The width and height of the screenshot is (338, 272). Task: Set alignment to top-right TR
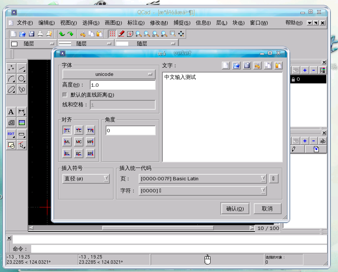90,130
